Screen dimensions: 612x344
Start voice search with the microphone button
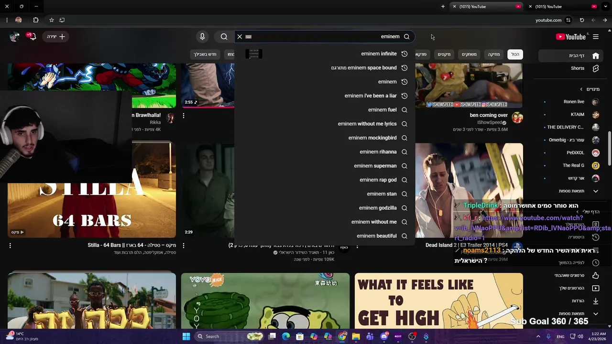point(202,37)
